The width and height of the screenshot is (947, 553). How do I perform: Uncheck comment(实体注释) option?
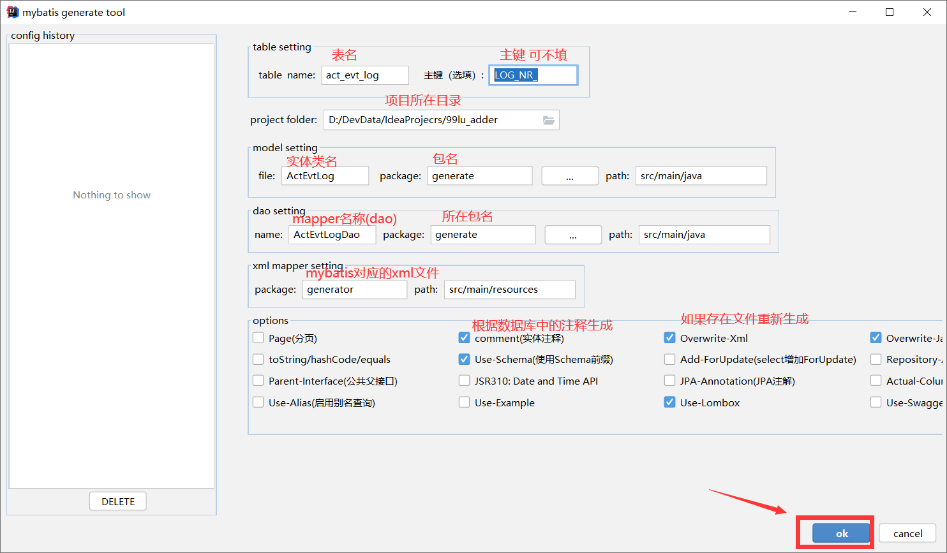click(x=465, y=338)
